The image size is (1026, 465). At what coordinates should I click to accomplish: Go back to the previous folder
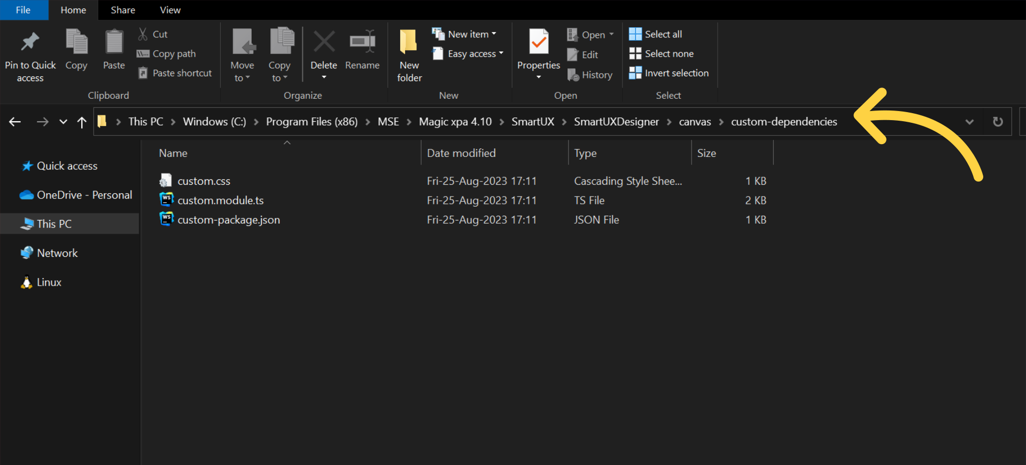(x=15, y=122)
